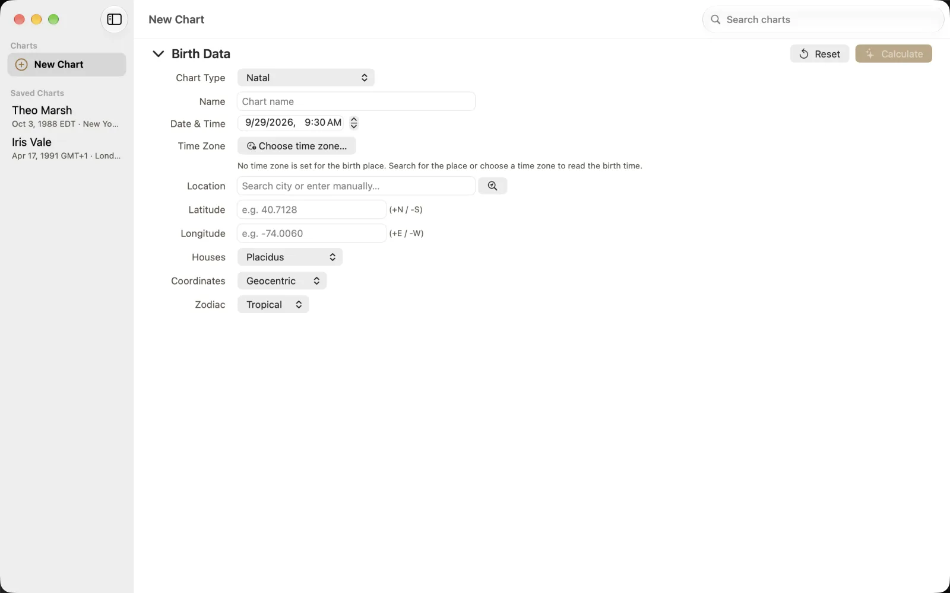
Task: Click the time 9:30 AM value
Action: pyautogui.click(x=323, y=122)
